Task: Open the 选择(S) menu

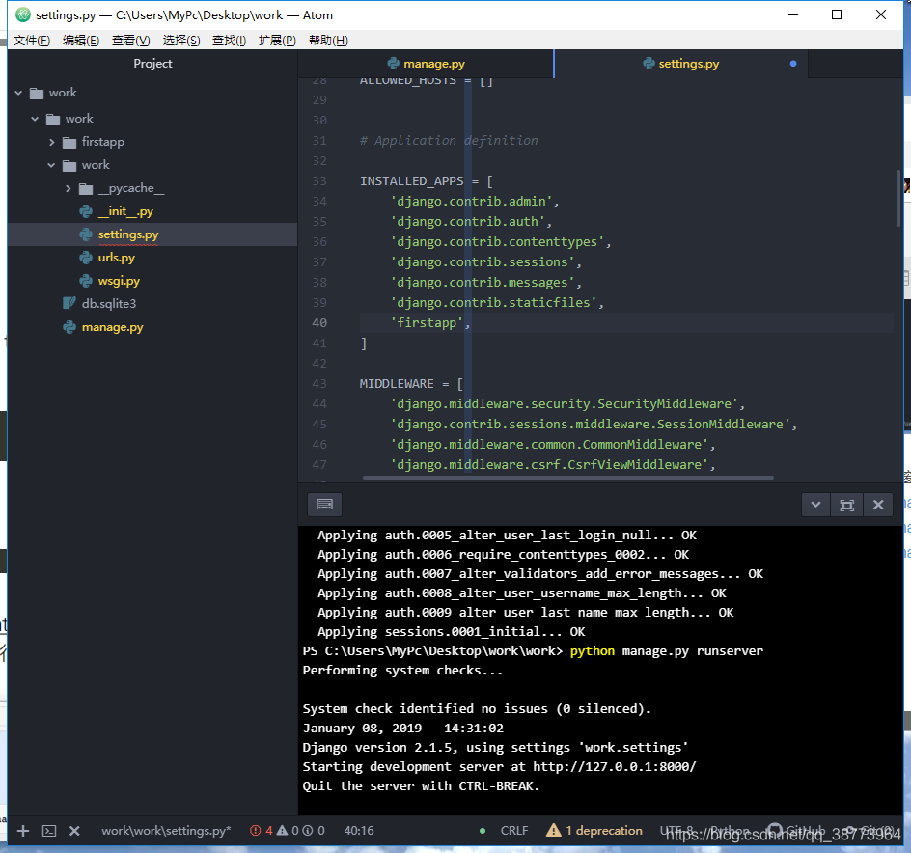Action: click(x=181, y=41)
